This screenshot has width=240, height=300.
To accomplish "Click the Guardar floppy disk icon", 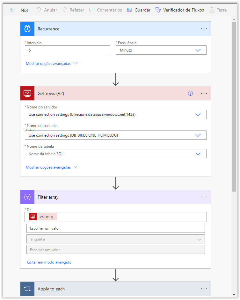I will click(x=130, y=10).
